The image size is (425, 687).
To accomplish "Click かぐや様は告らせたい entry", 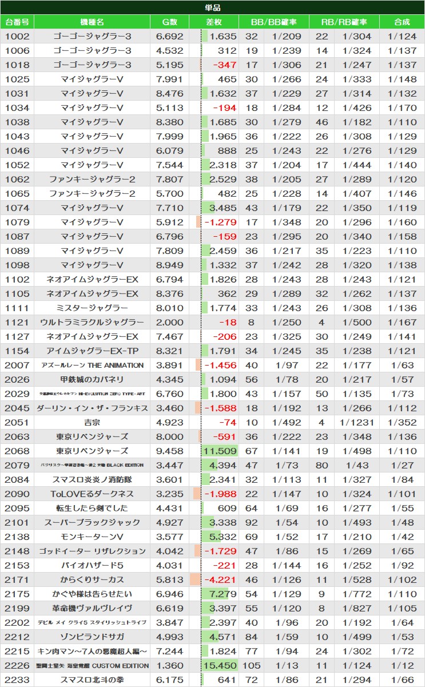I will (92, 594).
